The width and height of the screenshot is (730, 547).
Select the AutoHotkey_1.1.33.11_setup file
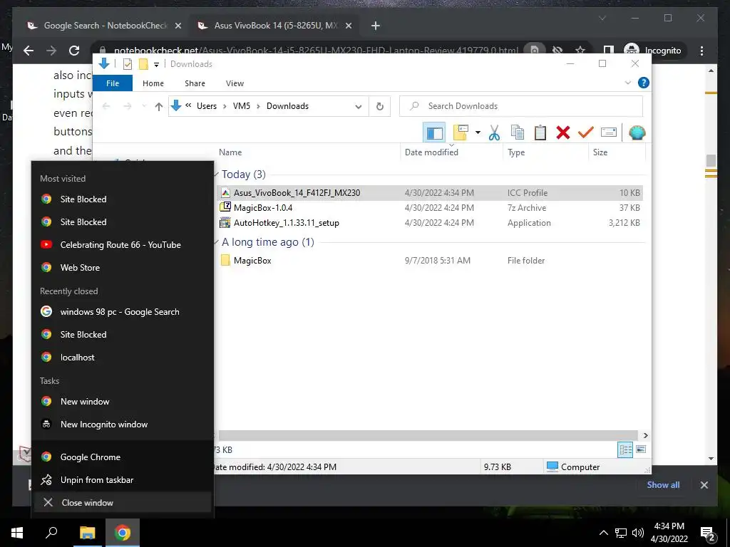pos(430,223)
